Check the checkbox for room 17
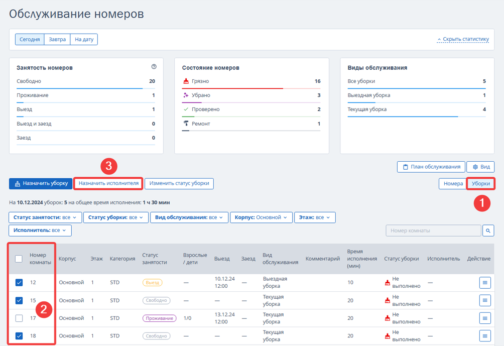This screenshot has height=346, width=504. pyautogui.click(x=19, y=318)
